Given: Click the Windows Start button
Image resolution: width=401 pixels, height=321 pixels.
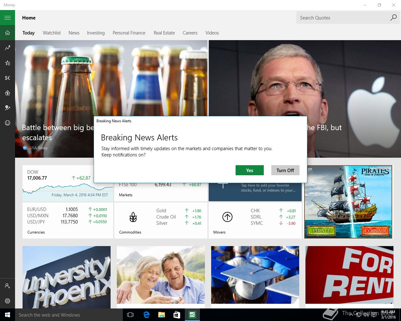Looking at the screenshot, I should (x=8, y=315).
